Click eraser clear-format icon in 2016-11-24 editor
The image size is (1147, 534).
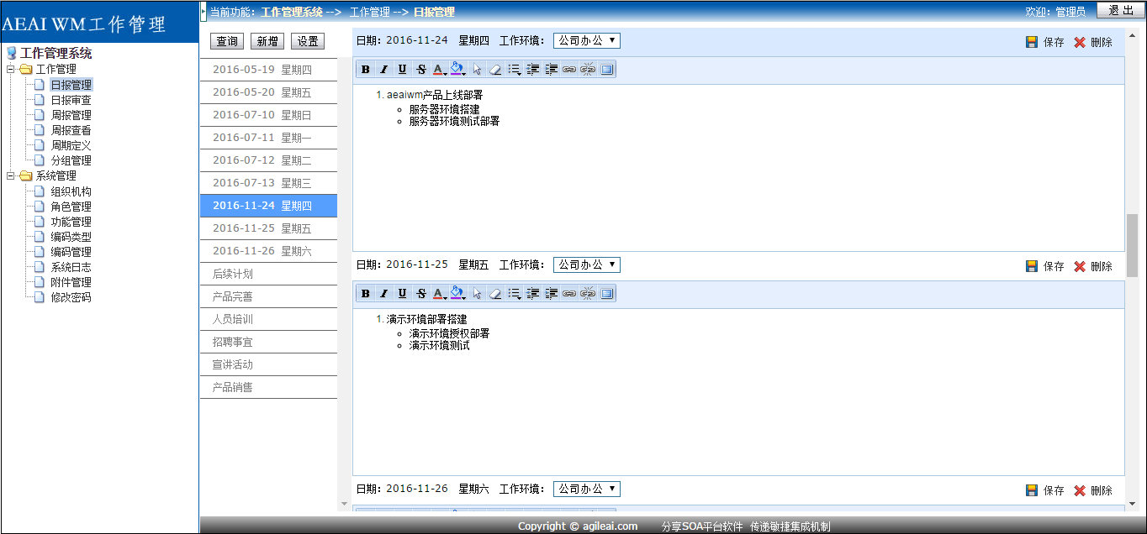[495, 70]
